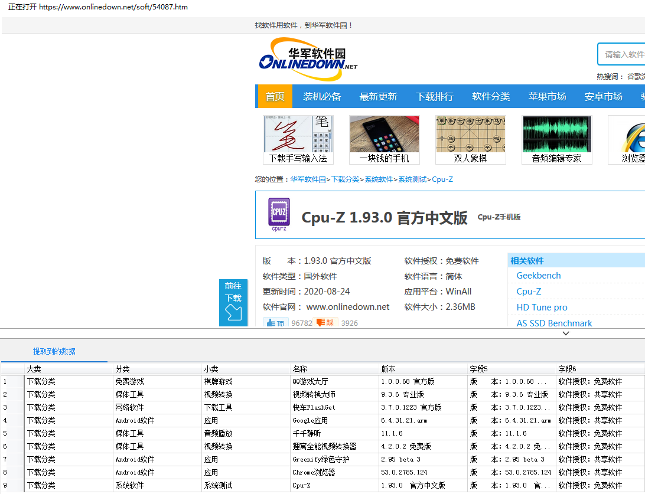Click the www.onlinedown.net official site text

[347, 307]
